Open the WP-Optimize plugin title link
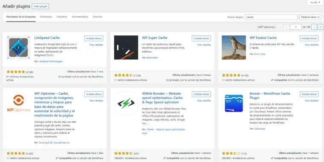 click(55, 104)
